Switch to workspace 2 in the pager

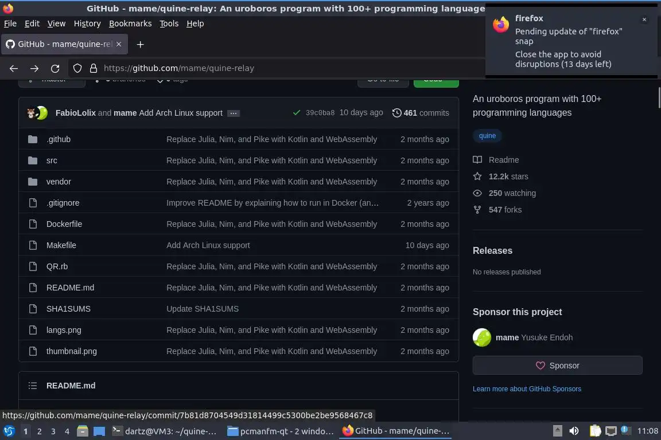39,431
